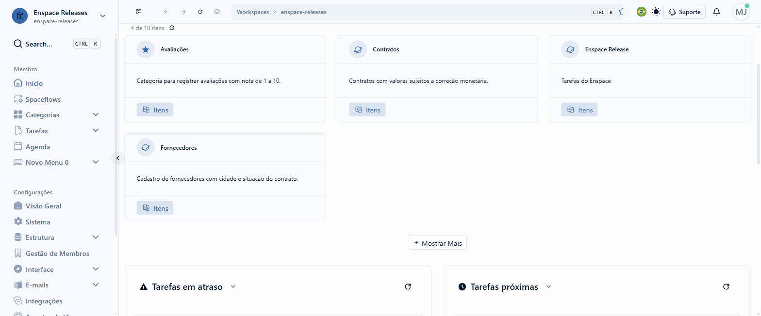The image size is (761, 316).
Task: Open the Avaliações category card title
Action: click(175, 49)
